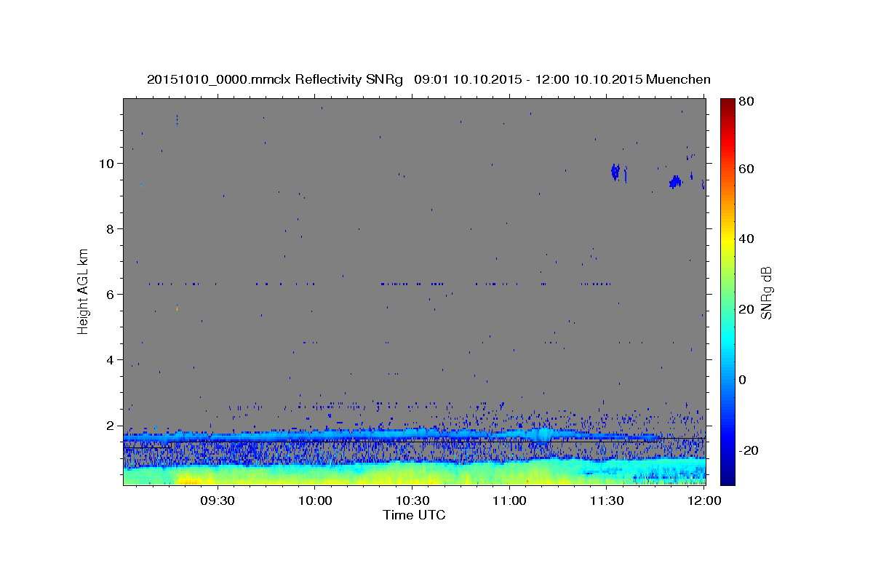The width and height of the screenshot is (873, 582).
Task: Click the plot title text at the top
Action: pos(428,79)
